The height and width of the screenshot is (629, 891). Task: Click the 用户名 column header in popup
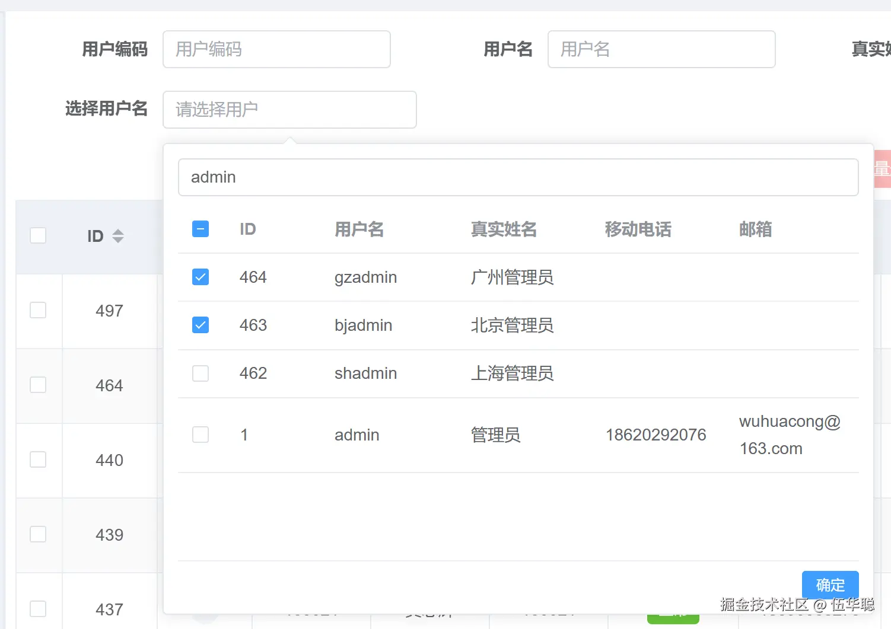pyautogui.click(x=359, y=229)
